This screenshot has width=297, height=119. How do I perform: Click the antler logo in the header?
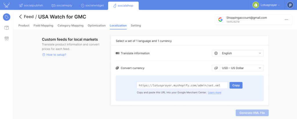tap(6, 5)
